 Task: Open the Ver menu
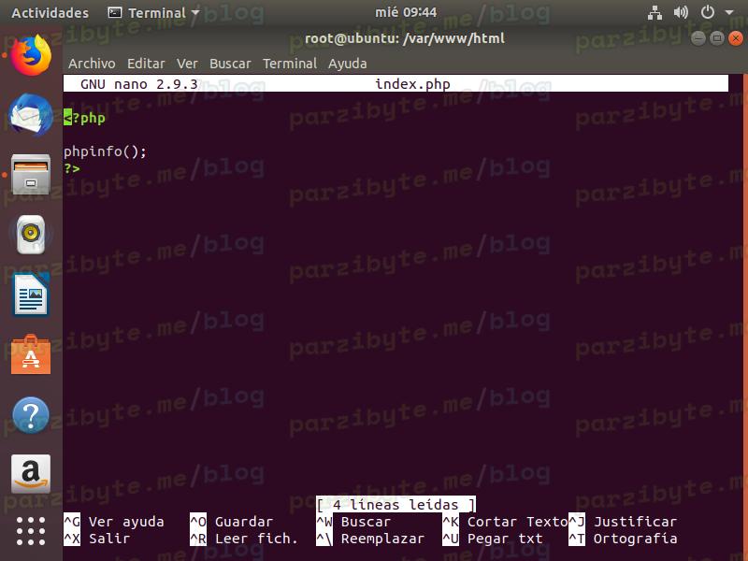tap(187, 64)
